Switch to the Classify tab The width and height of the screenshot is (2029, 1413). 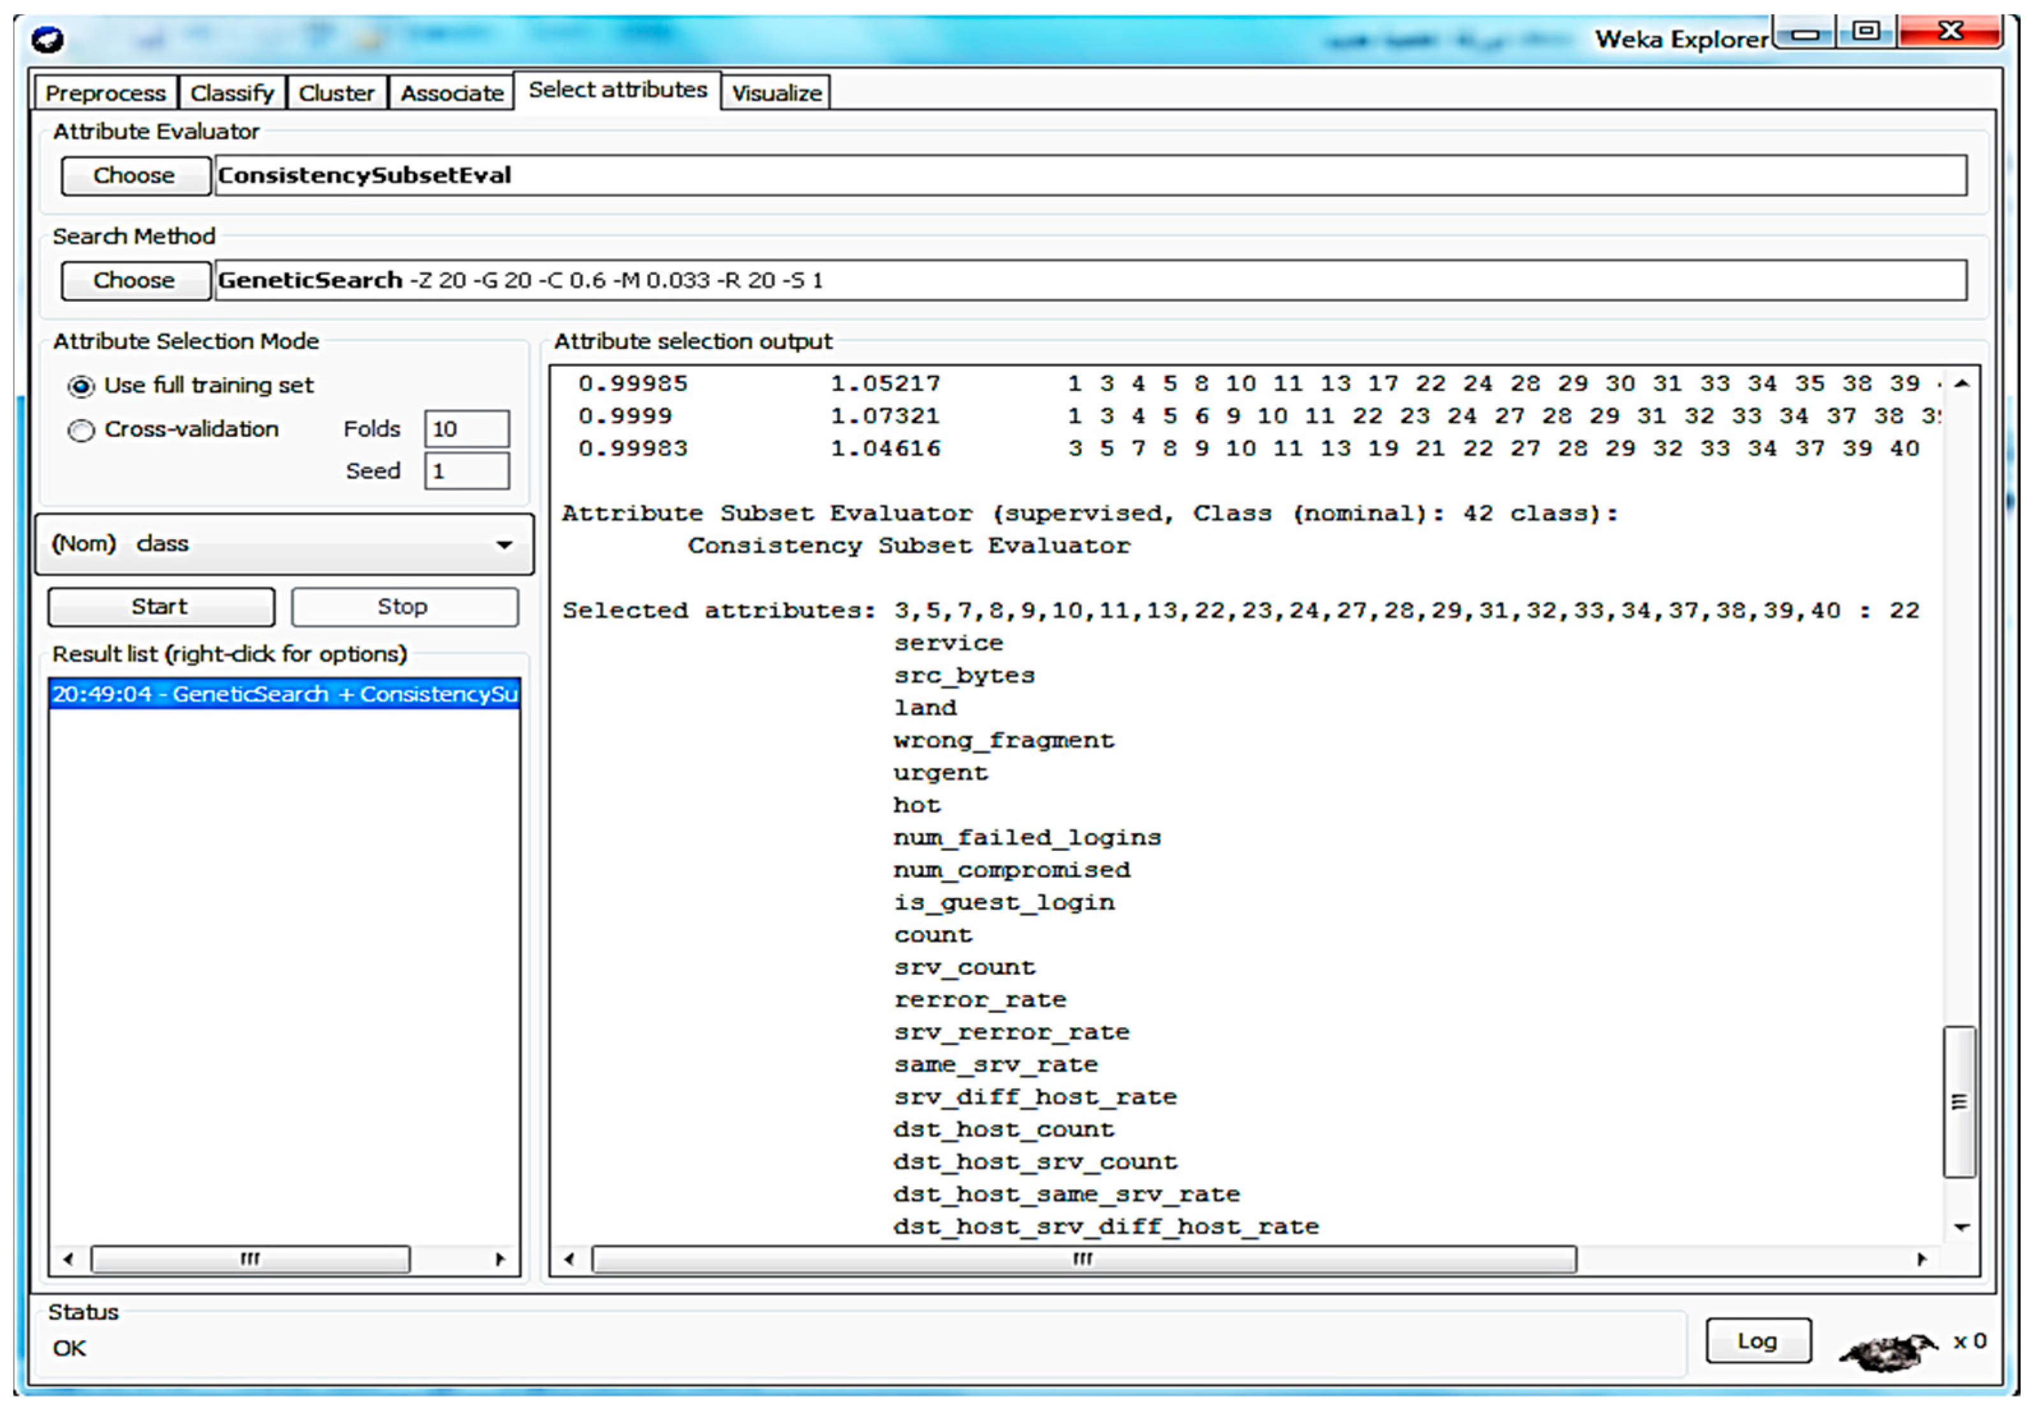click(231, 93)
